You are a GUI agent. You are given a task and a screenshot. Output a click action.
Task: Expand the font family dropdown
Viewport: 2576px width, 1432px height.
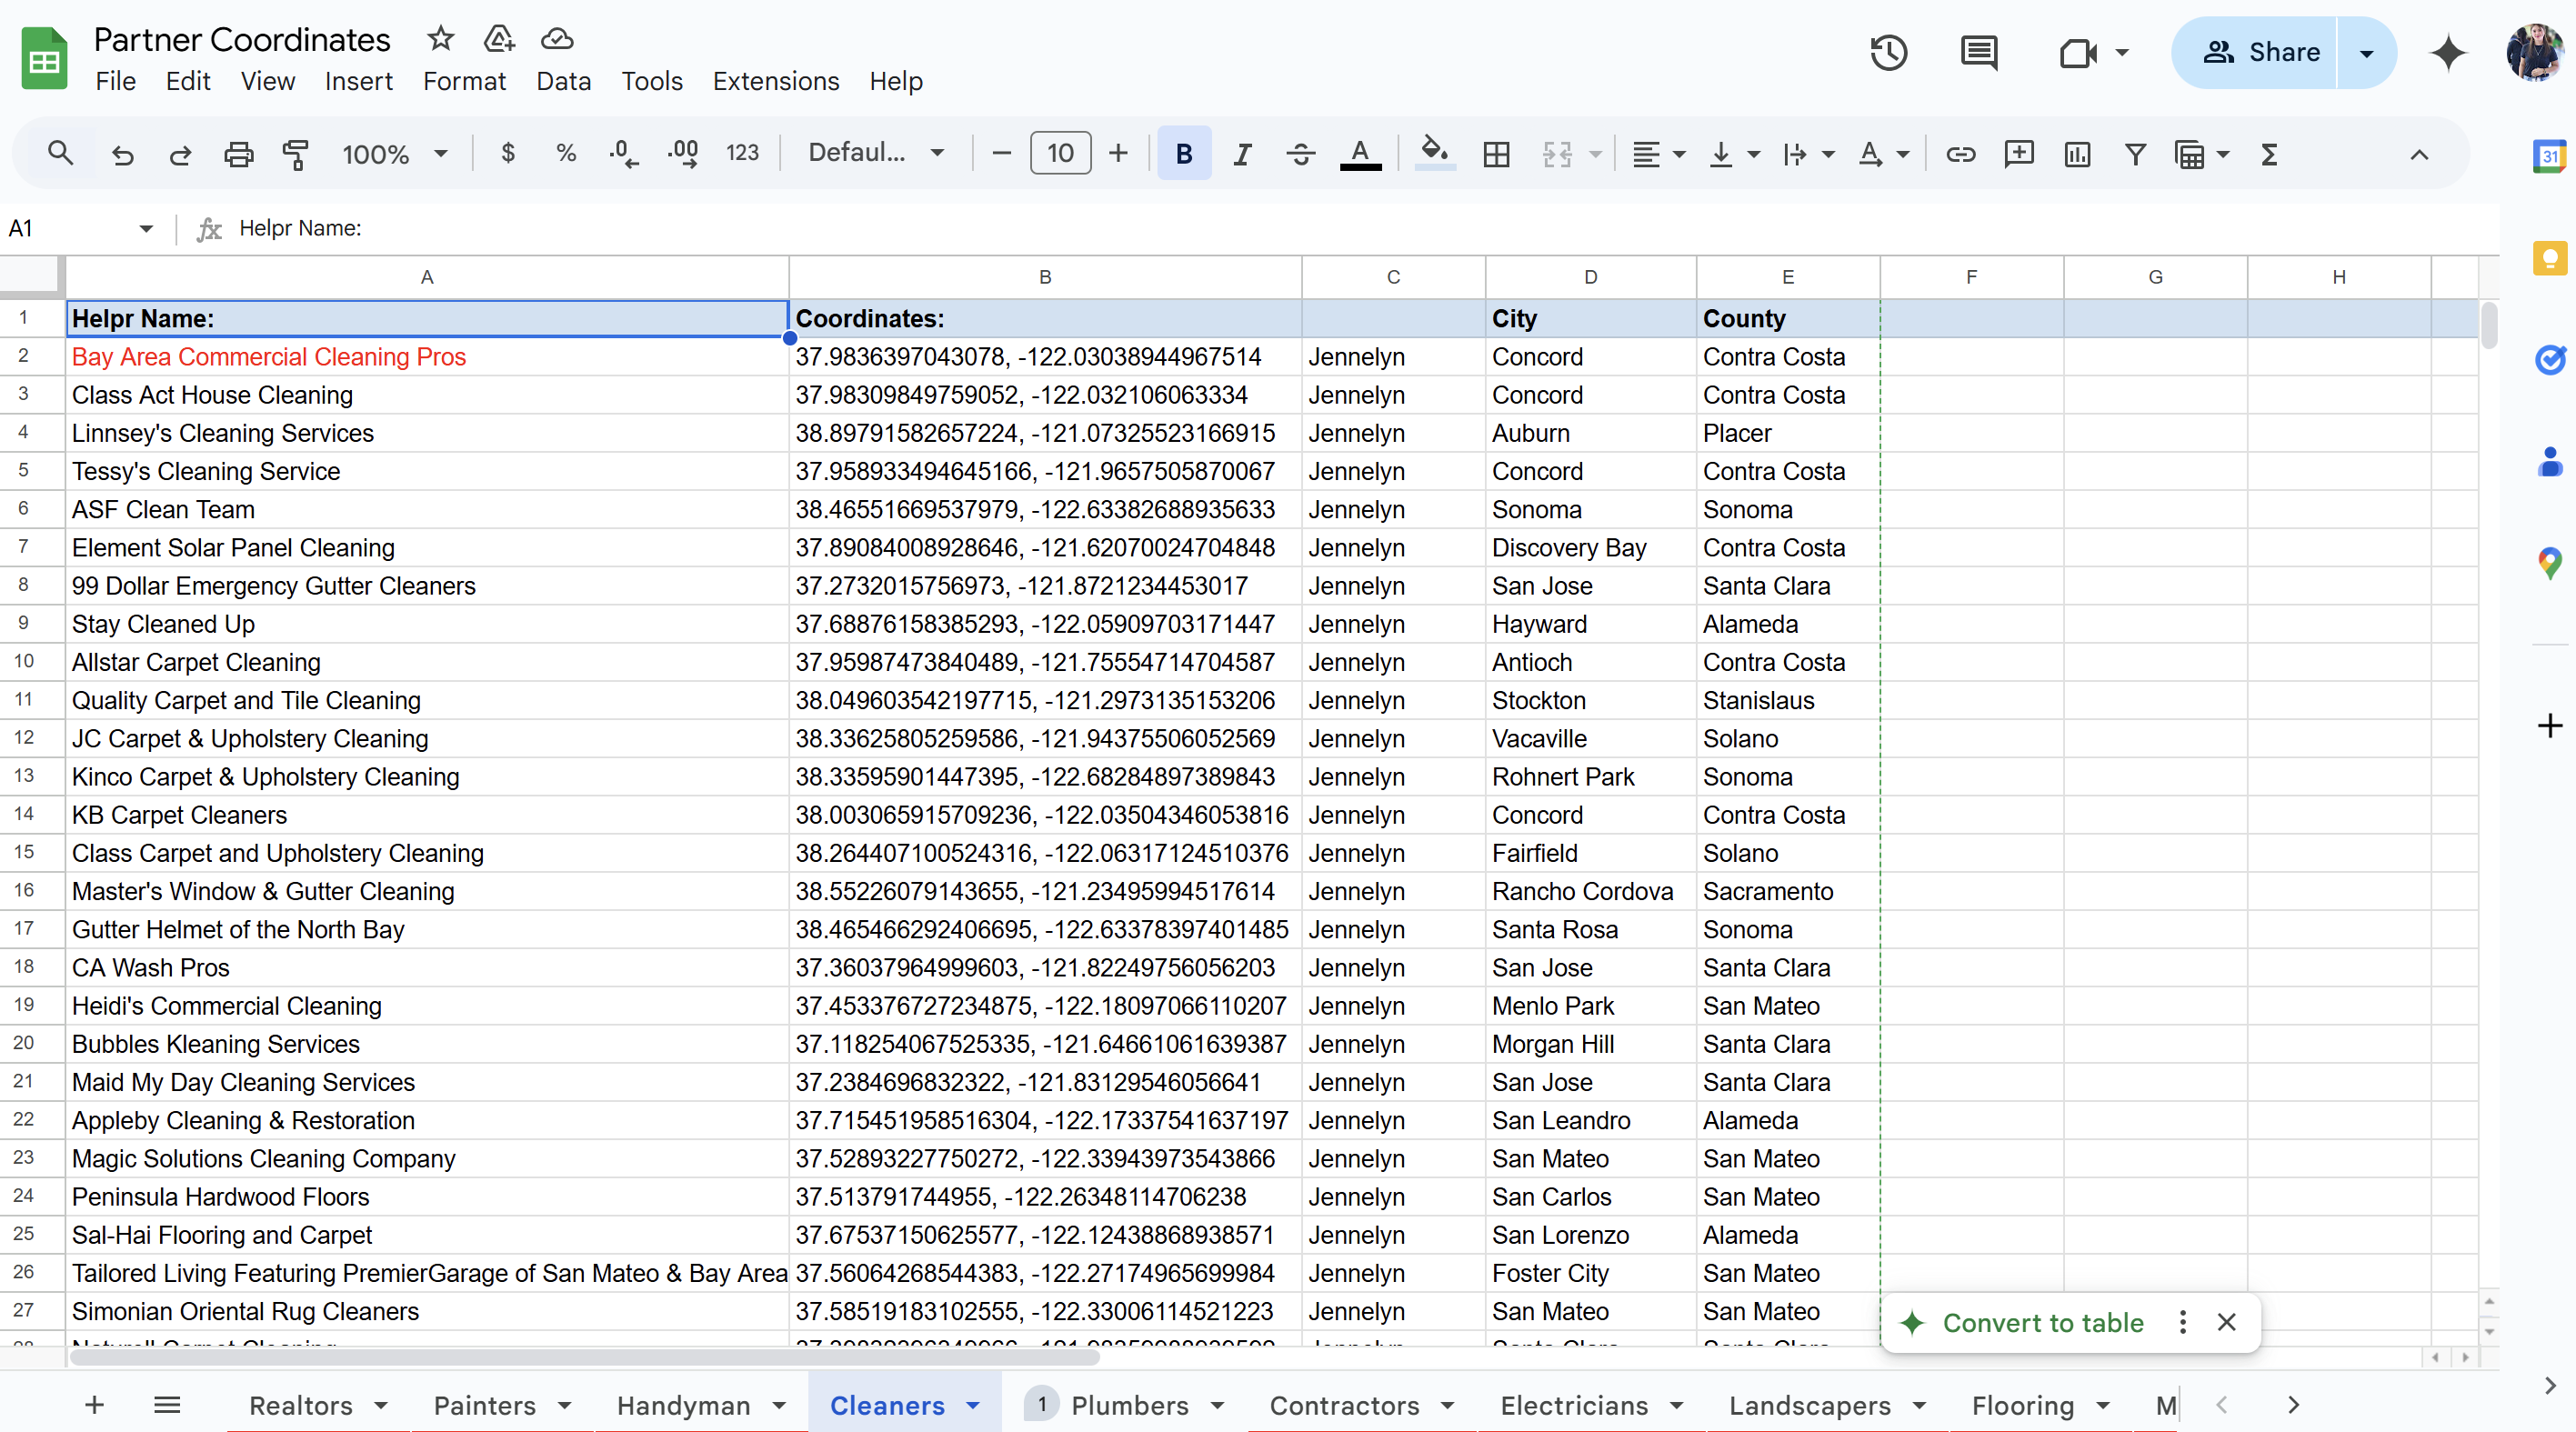pyautogui.click(x=875, y=153)
